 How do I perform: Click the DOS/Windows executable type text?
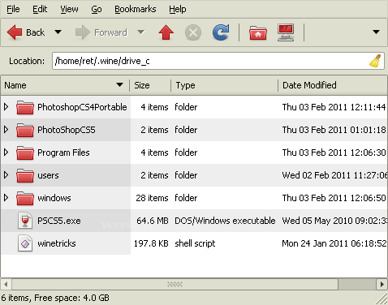point(225,221)
